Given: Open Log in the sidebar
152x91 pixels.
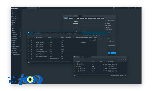Looking at the screenshot, I should click(x=13, y=44).
